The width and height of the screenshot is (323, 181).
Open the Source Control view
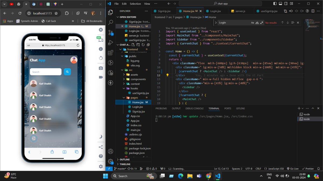[x=110, y=33]
